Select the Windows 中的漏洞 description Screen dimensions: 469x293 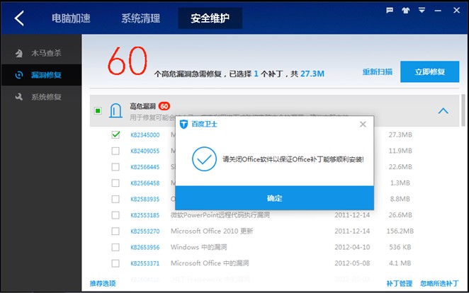(198, 247)
